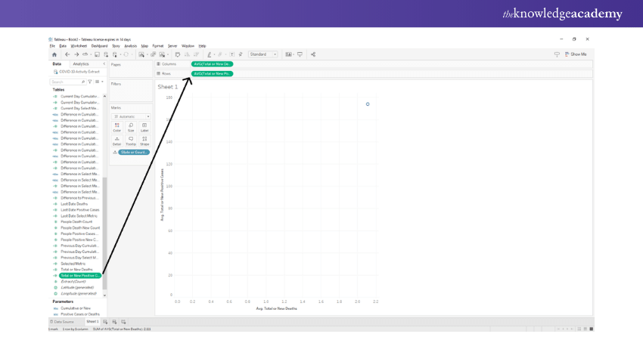This screenshot has height=340, width=643.
Task: Add a new worksheet from bottom tabs
Action: pos(105,322)
